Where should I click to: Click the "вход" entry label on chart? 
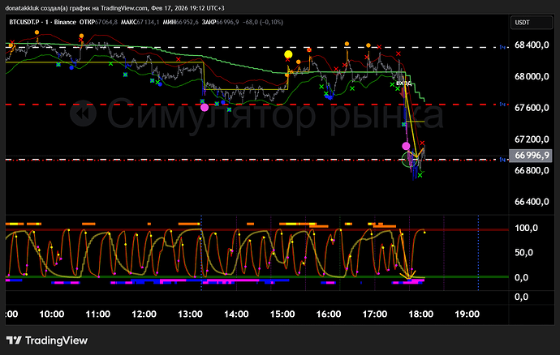pos(404,83)
